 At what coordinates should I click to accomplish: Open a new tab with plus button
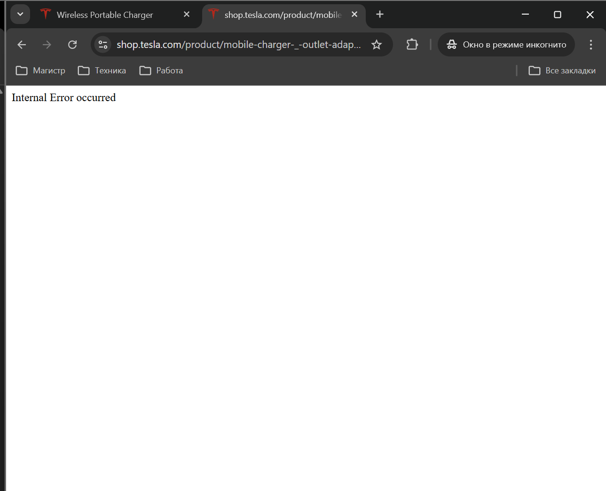point(380,15)
